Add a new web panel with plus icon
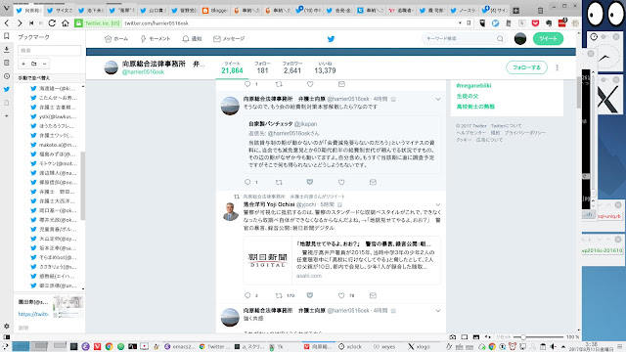Image resolution: width=626 pixels, height=352 pixels. 7,115
